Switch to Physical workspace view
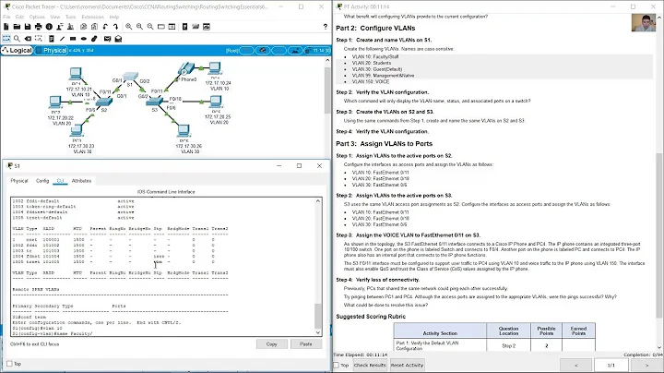The width and height of the screenshot is (664, 373). pyautogui.click(x=52, y=50)
